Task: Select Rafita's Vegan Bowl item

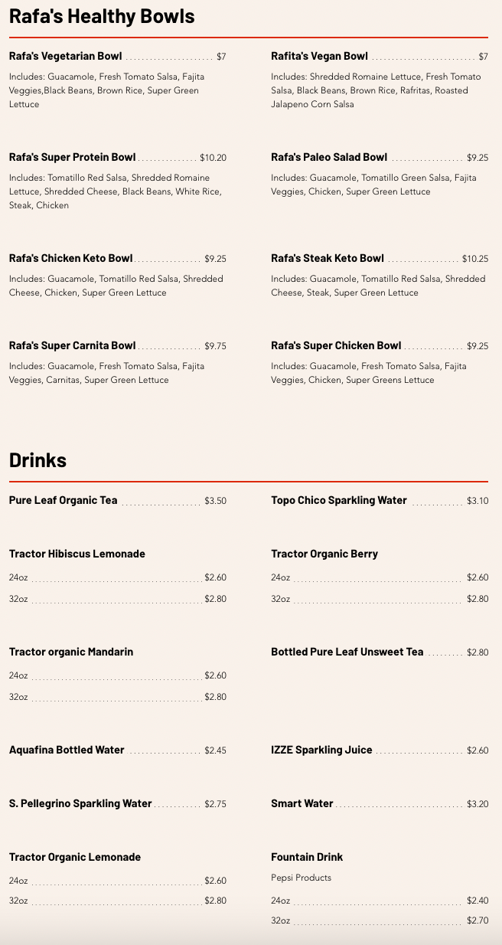Action: (x=319, y=56)
